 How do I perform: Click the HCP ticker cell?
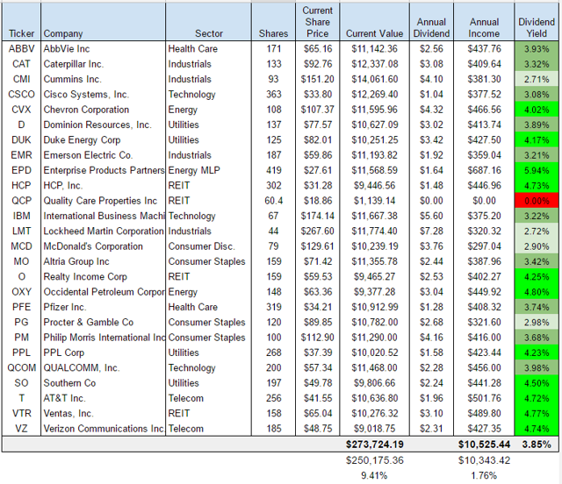tap(21, 186)
